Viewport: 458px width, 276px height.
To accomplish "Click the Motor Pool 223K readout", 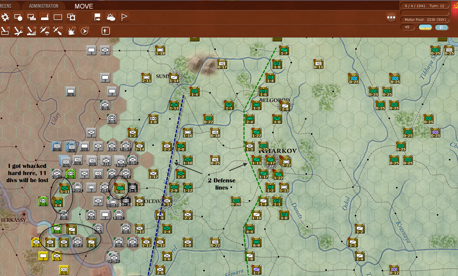I will [x=425, y=19].
